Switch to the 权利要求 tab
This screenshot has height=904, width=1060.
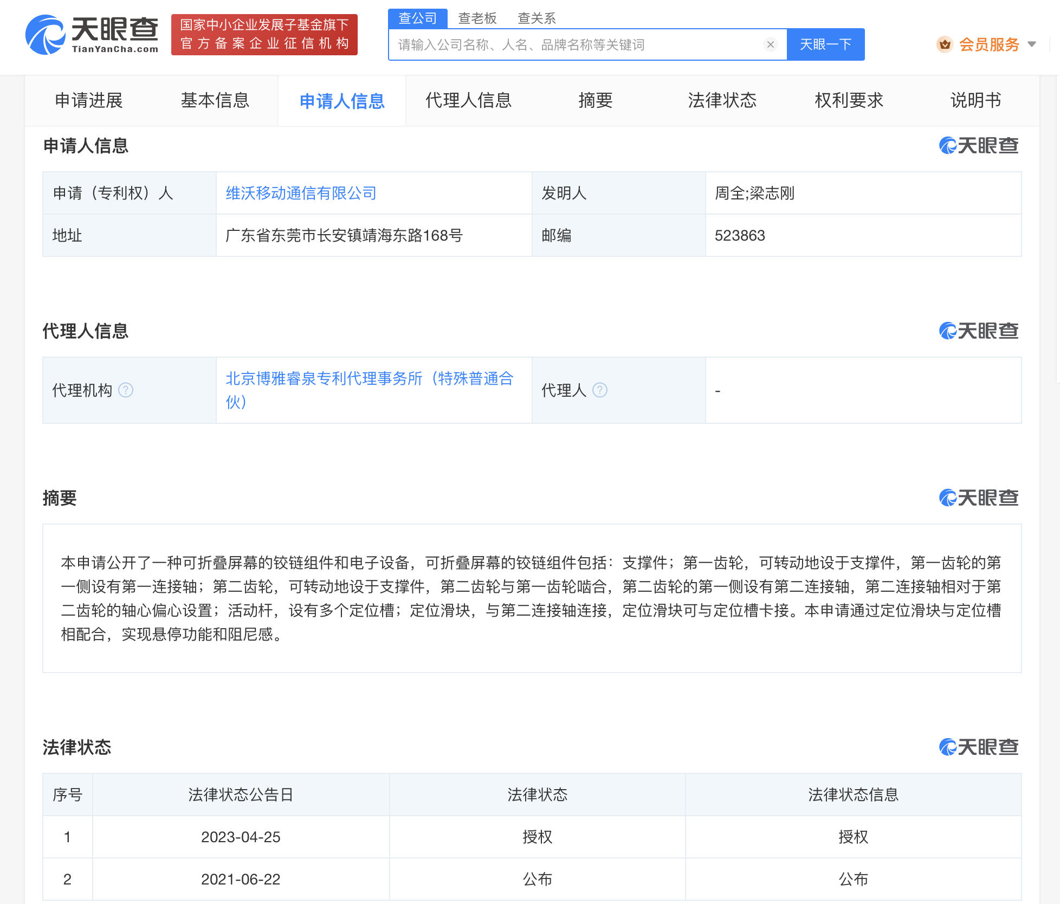pyautogui.click(x=849, y=100)
